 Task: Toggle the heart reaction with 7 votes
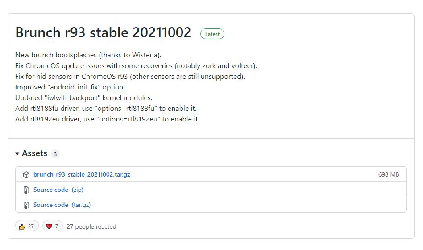click(53, 226)
